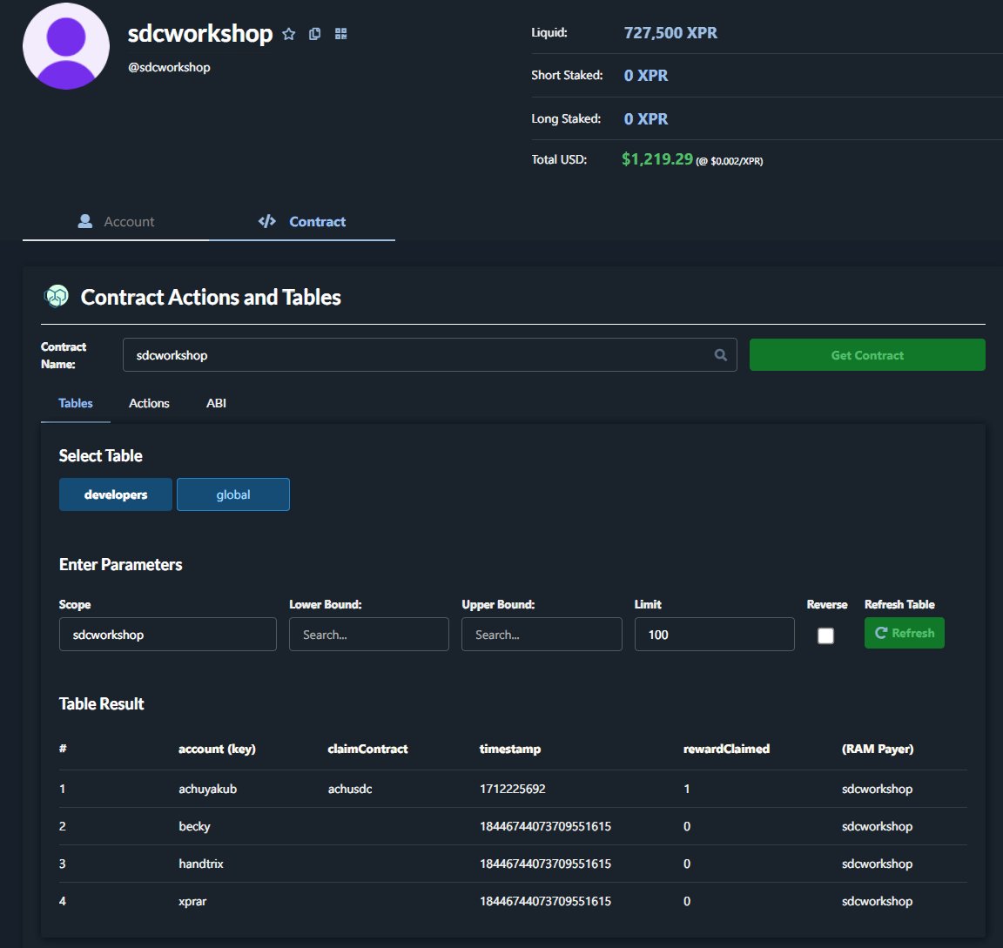
Task: Focus the Limit field showing 100
Action: tap(715, 635)
